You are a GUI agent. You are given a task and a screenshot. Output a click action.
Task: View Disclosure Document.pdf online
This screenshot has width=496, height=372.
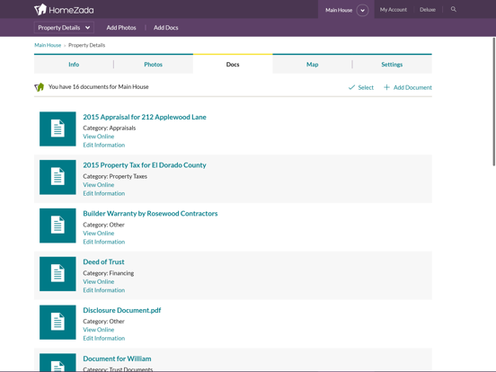coord(98,330)
